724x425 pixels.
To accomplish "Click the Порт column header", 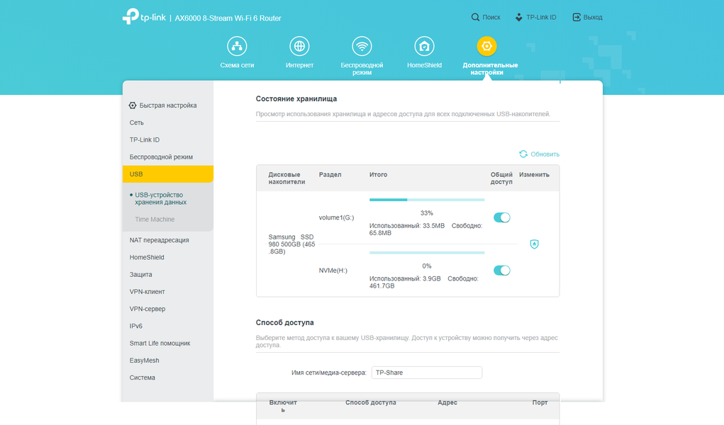I will point(540,402).
